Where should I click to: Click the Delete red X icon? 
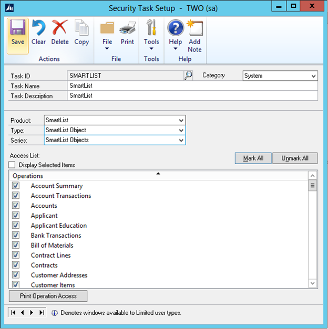(60, 27)
